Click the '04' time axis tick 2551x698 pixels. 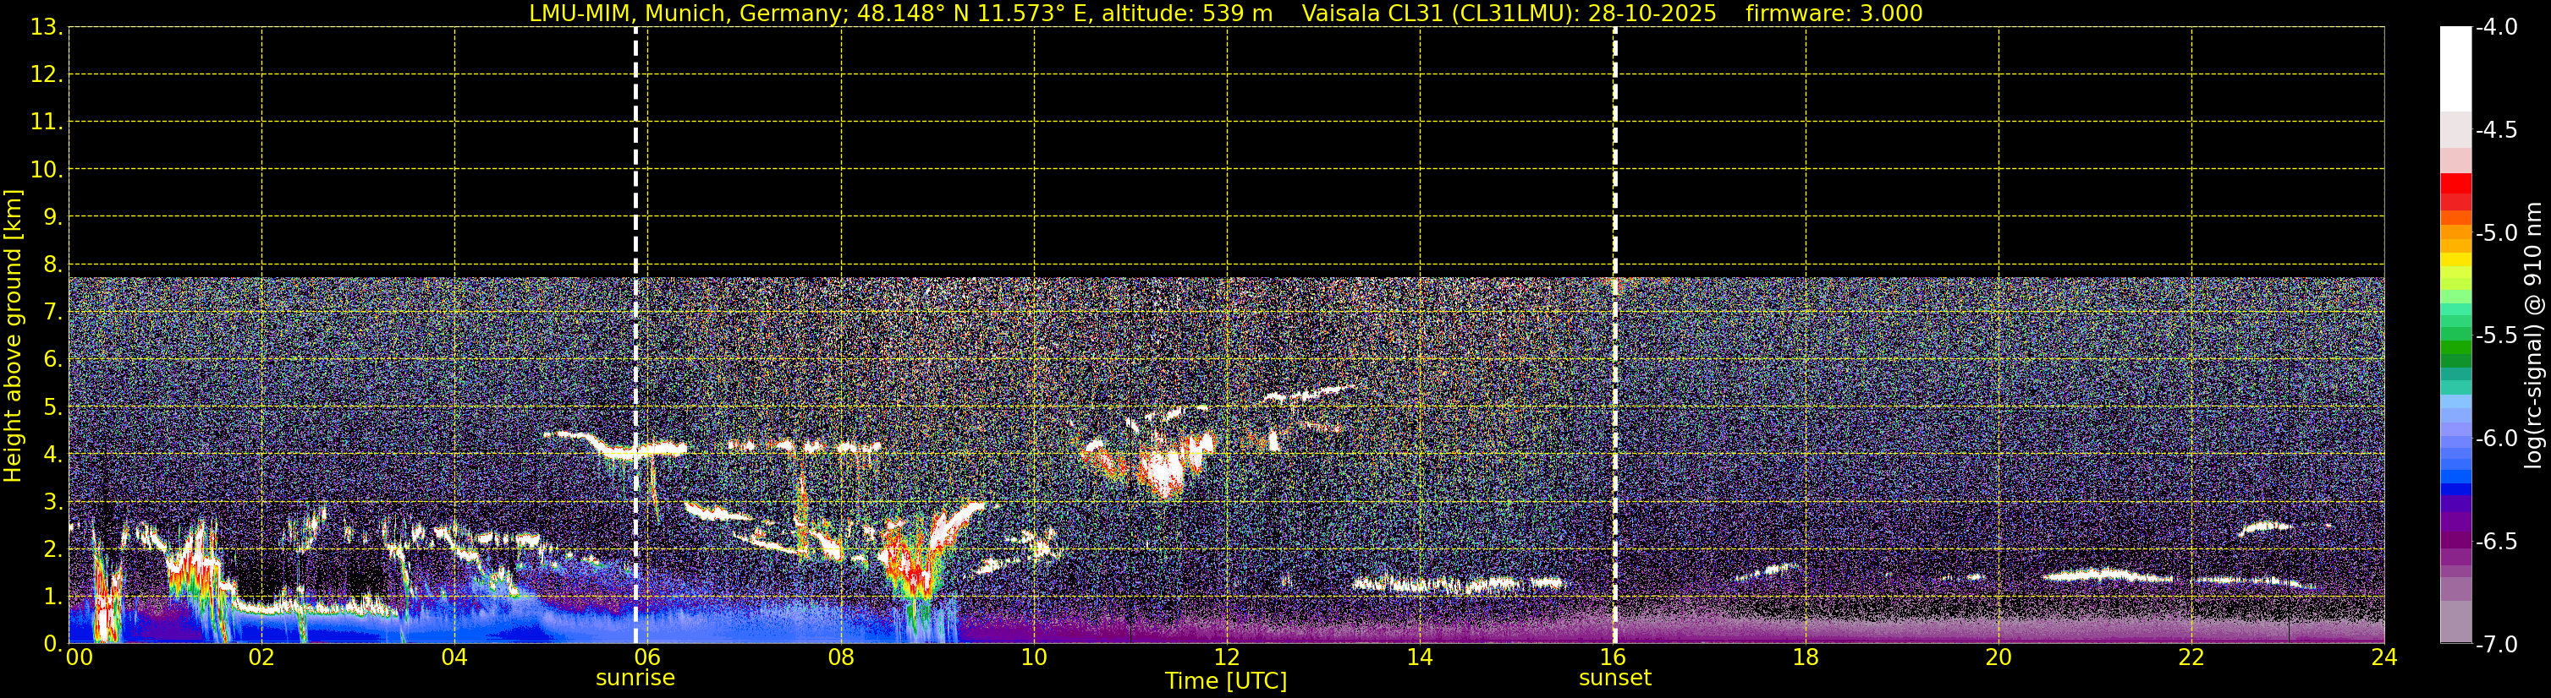(x=454, y=657)
